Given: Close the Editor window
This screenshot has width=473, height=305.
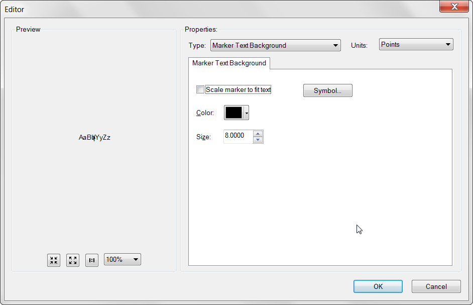Looking at the screenshot, I should [x=454, y=7].
